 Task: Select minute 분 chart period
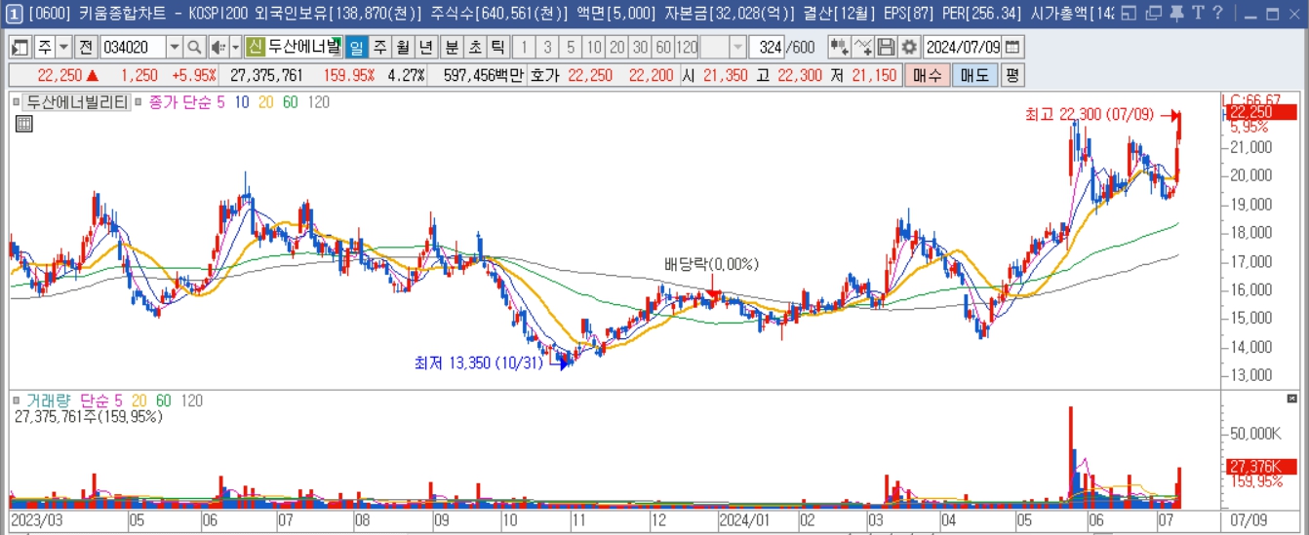pos(452,48)
